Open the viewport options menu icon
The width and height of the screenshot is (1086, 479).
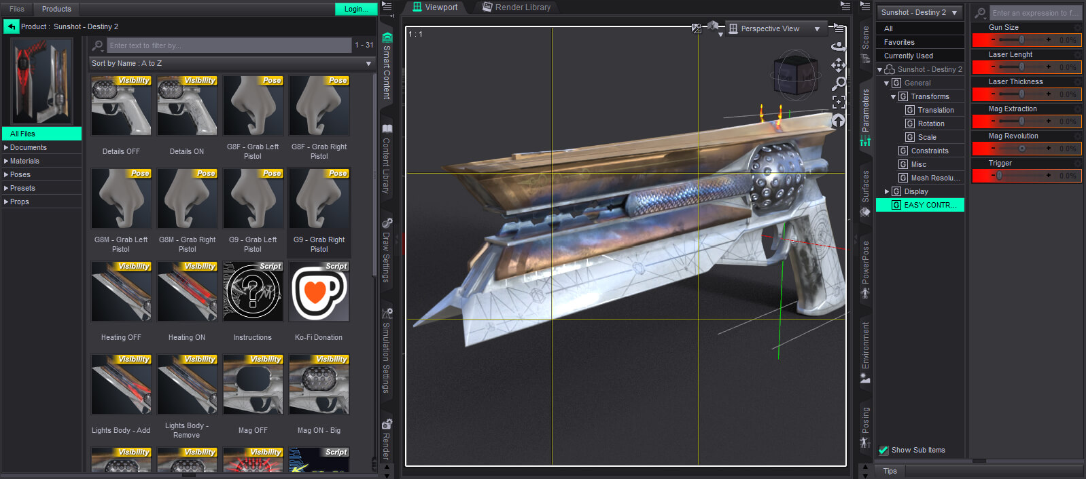click(x=839, y=28)
